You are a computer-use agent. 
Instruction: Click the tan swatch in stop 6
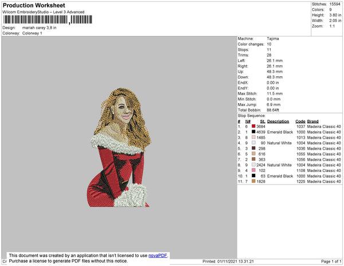click(x=253, y=154)
